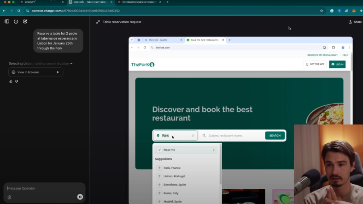Toggle the Operator sidebar panel icon
This screenshot has width=363, height=204.
7,21
